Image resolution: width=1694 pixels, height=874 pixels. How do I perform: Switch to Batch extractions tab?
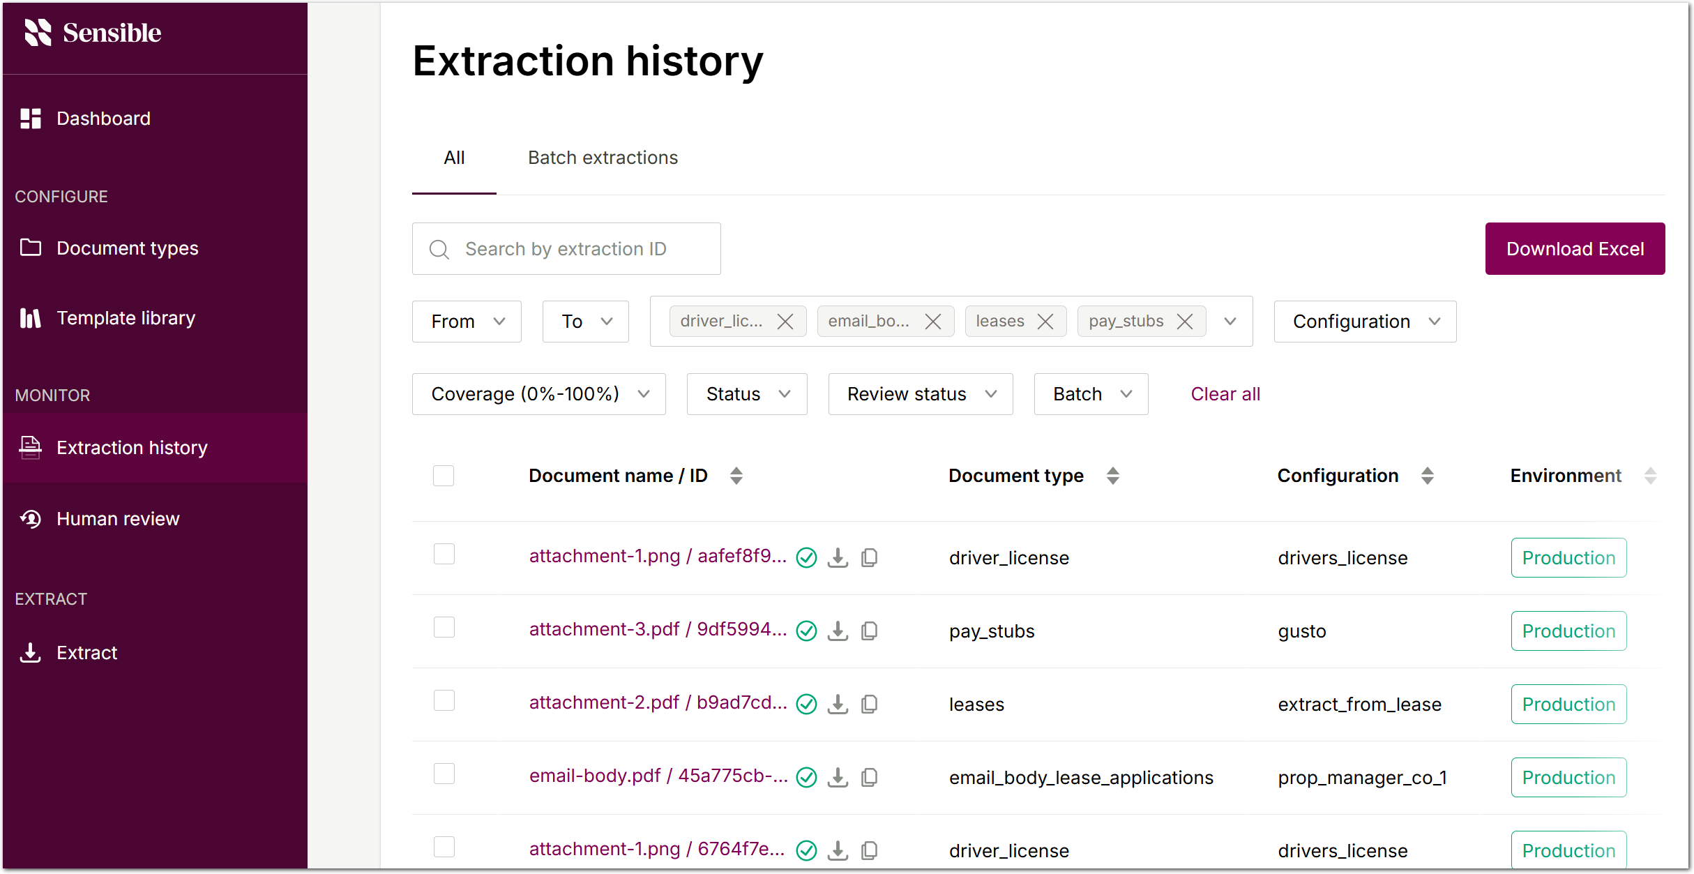[x=603, y=158]
